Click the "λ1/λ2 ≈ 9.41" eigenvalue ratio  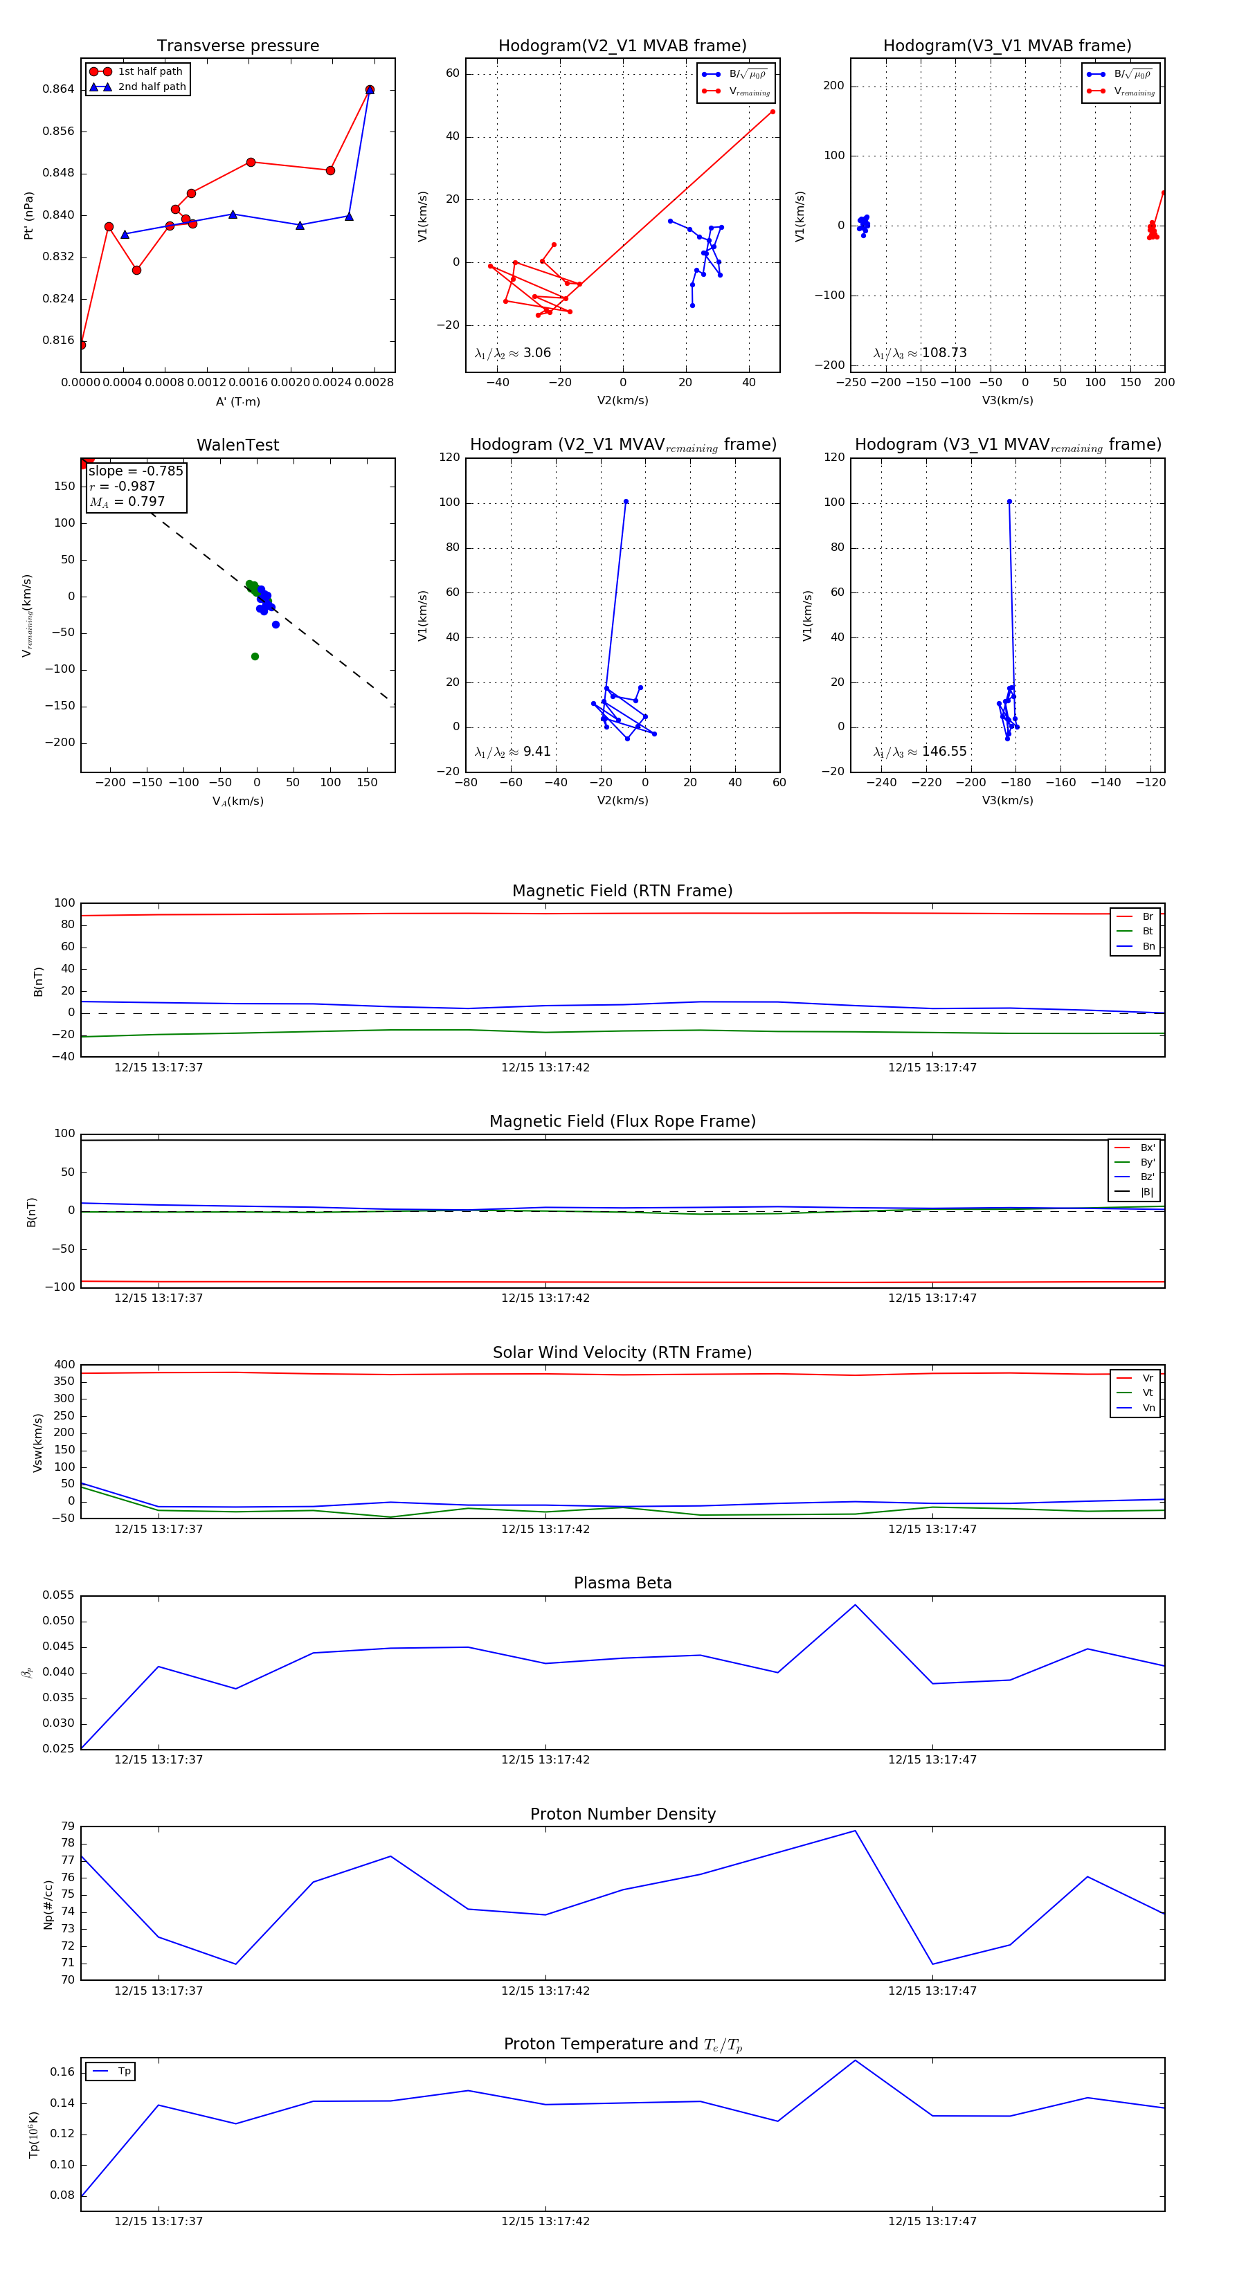512,752
